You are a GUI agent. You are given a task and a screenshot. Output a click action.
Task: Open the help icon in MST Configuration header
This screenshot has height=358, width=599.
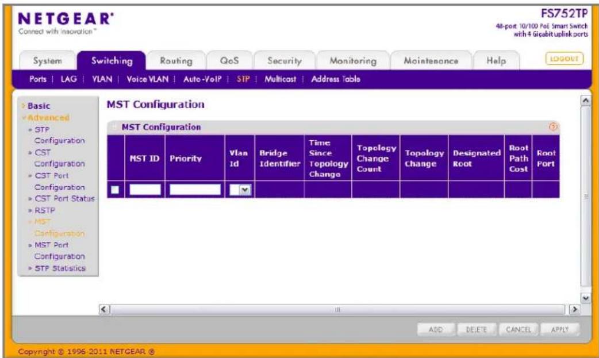click(553, 127)
